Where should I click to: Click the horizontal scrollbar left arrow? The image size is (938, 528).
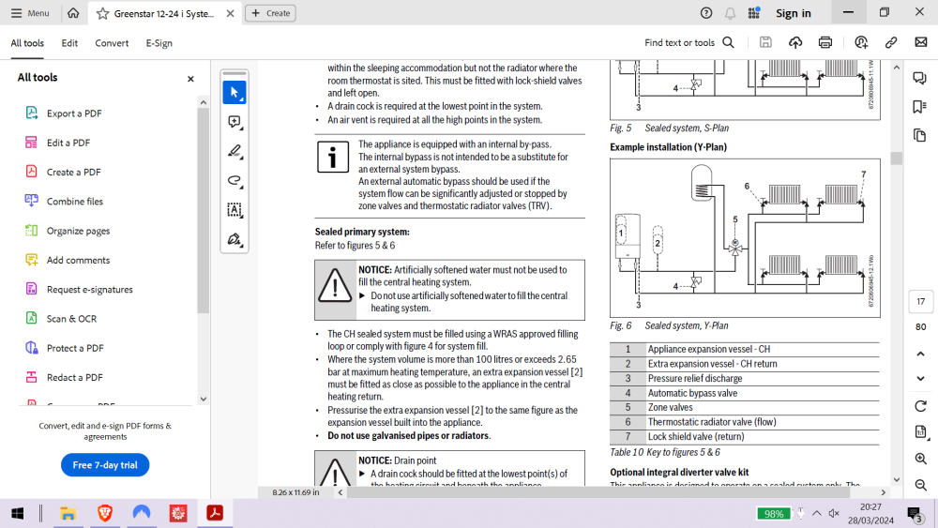tap(340, 492)
